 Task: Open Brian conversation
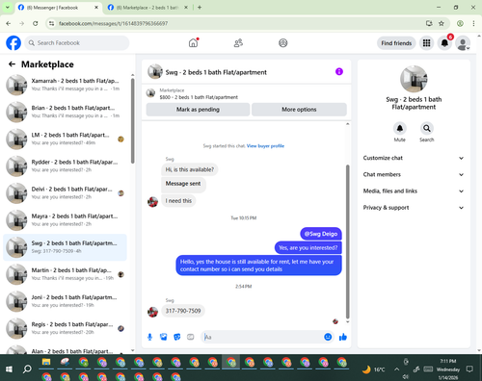pyautogui.click(x=65, y=112)
